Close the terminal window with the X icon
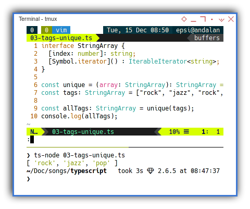Screen dimensions: 250x209 click(231, 19)
